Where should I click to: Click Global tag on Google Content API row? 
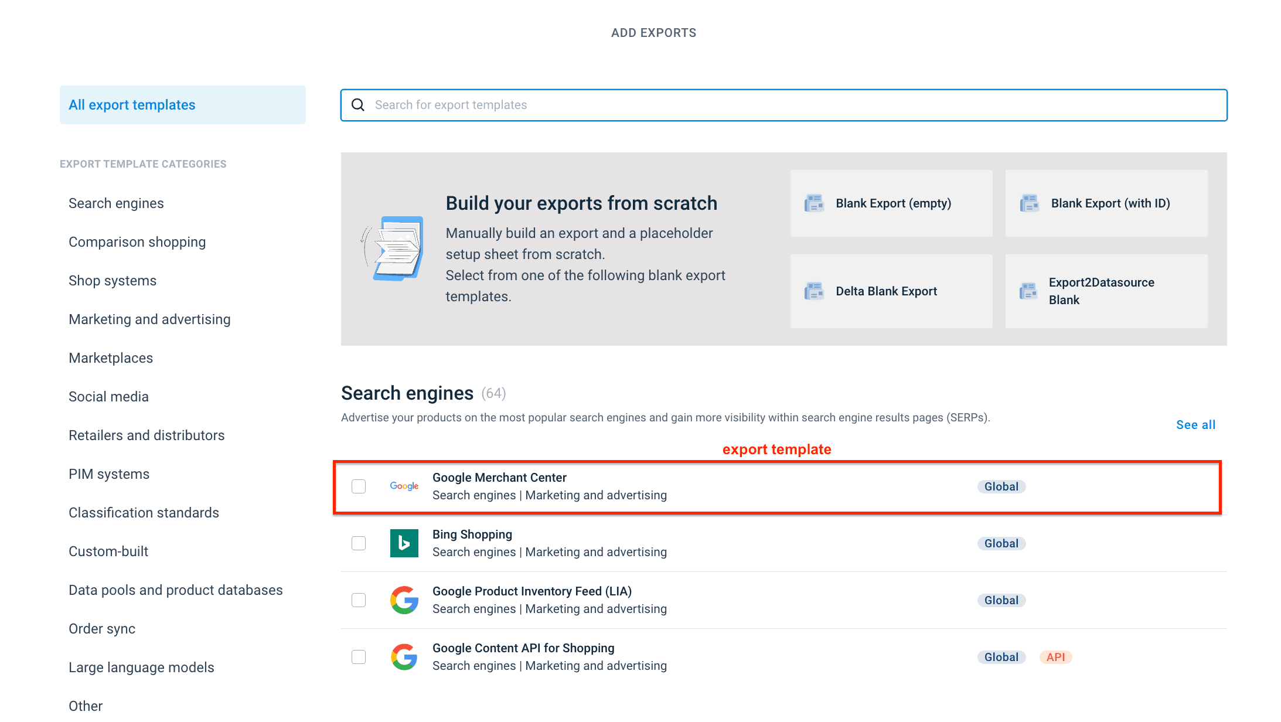pos(1001,657)
